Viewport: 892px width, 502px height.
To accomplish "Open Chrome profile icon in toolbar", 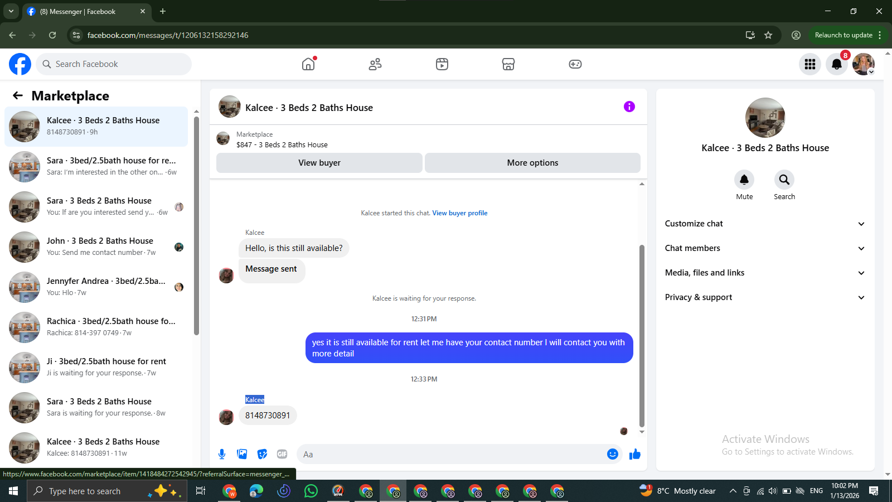I will point(796,35).
